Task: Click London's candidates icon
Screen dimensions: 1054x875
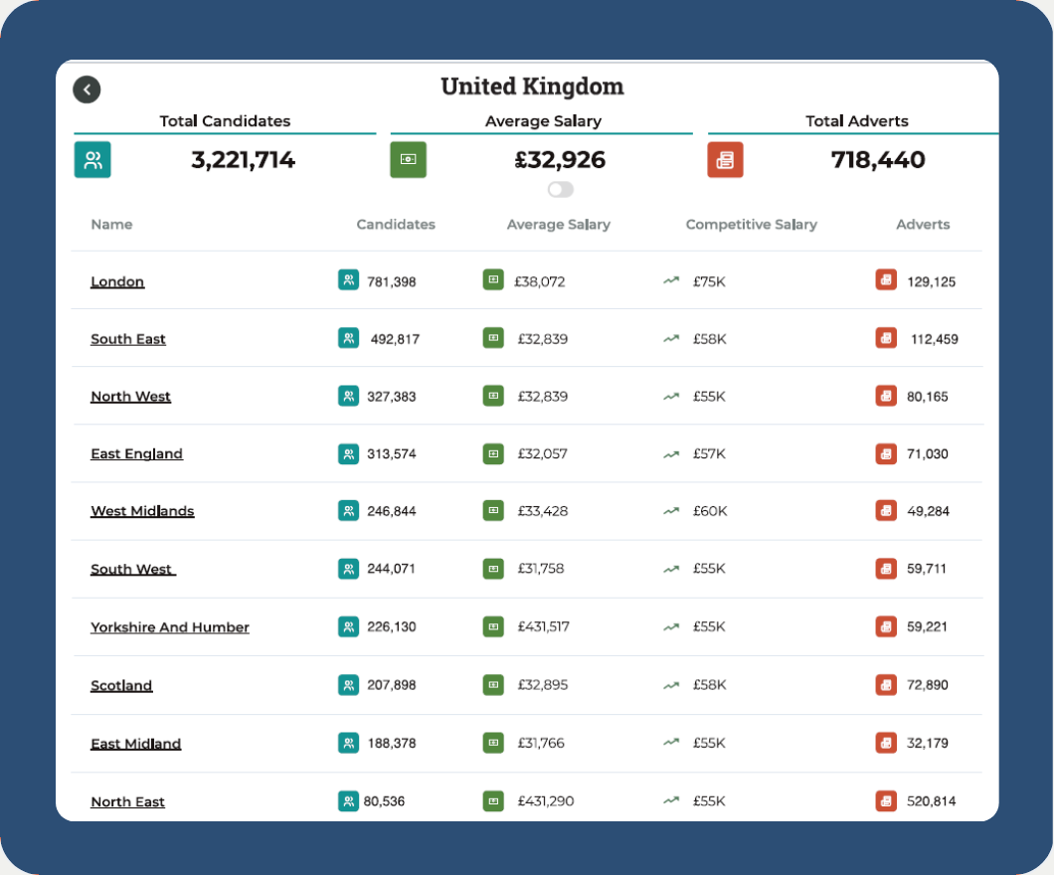Action: pyautogui.click(x=348, y=280)
